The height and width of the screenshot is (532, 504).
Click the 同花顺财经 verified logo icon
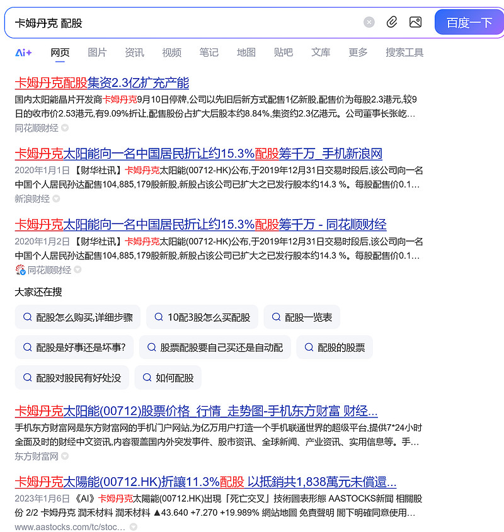(20, 270)
